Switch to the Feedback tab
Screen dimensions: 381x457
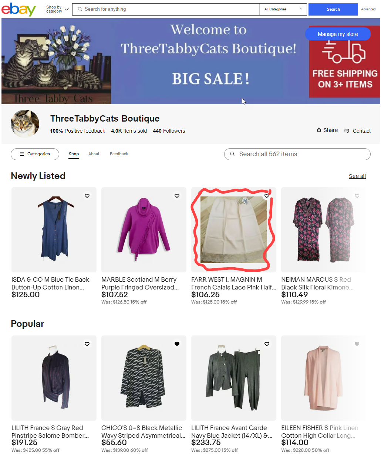coord(119,154)
